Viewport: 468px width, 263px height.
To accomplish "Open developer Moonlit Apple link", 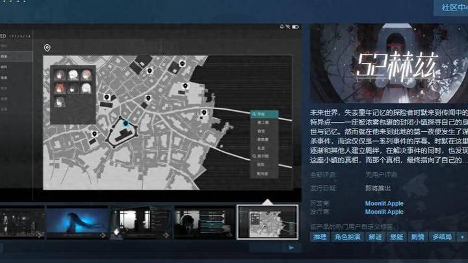I will coord(384,203).
